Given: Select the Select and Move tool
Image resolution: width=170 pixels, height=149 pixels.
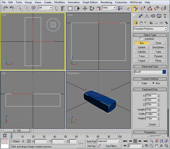Looking at the screenshot, I should click(85, 8).
